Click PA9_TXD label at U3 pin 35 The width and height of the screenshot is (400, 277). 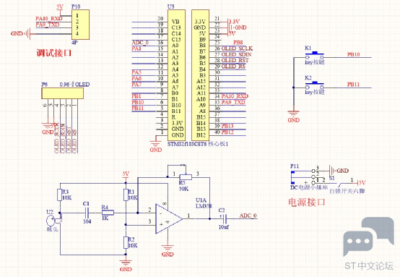point(233,102)
